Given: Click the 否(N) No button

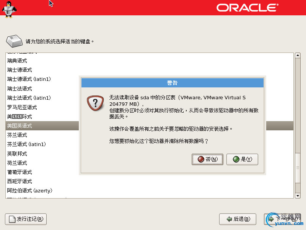Looking at the screenshot, I should click(x=207, y=159).
